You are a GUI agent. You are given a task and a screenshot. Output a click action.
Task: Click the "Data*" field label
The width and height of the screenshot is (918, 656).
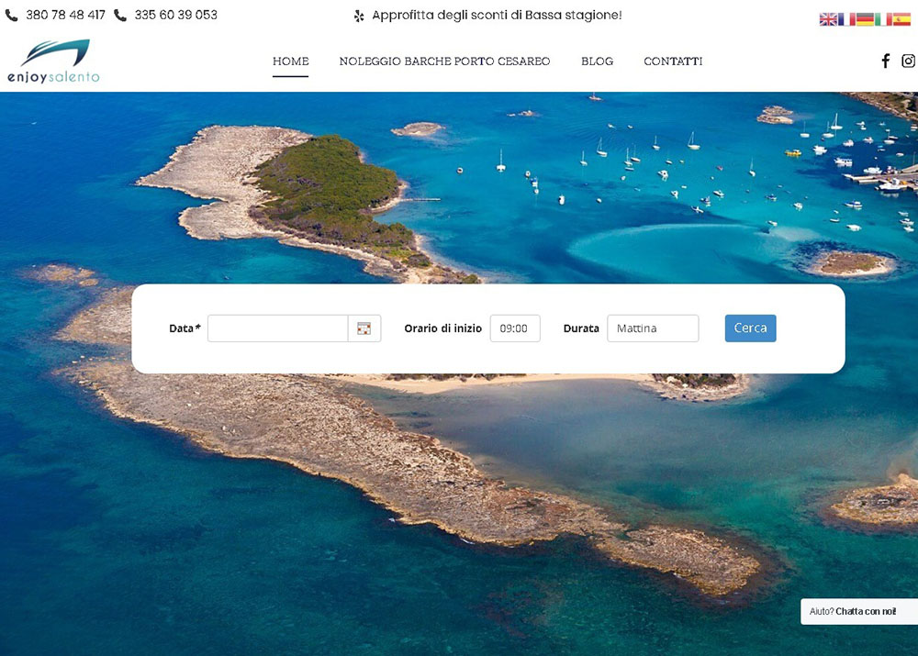pos(185,328)
